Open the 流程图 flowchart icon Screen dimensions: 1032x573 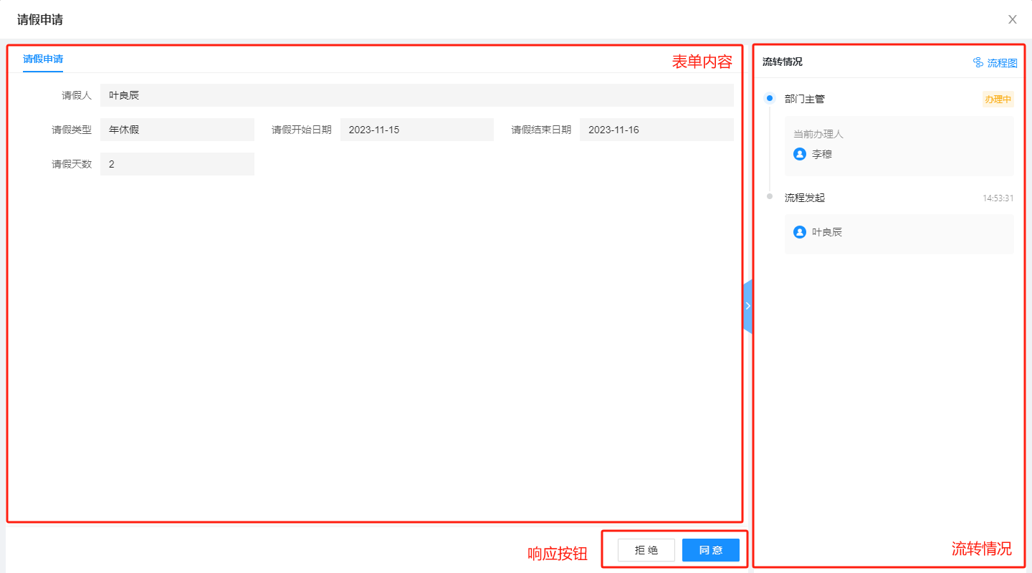pyautogui.click(x=978, y=62)
